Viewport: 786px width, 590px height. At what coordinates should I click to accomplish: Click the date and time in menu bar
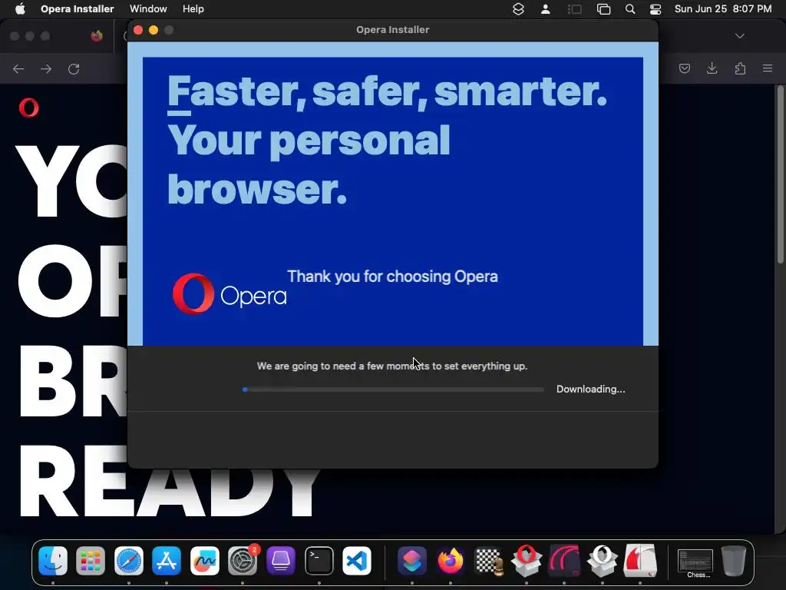coord(723,9)
